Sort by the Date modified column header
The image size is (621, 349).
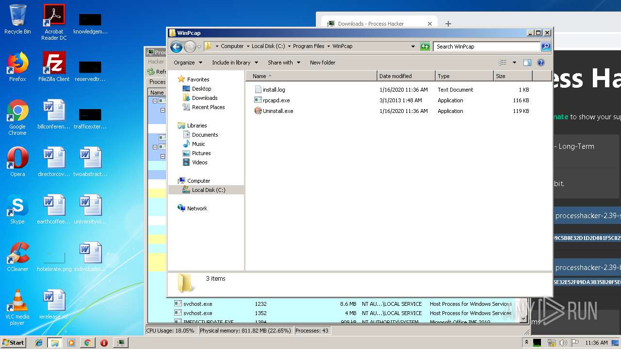point(406,76)
